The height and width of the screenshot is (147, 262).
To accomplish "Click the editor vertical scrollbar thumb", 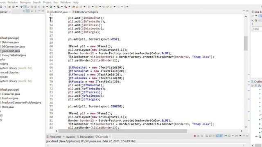I will [x=246, y=43].
